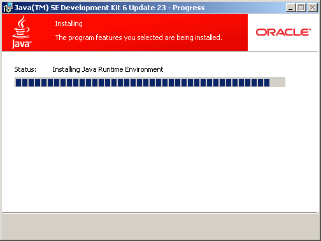Minimize the Java installer window

(290, 8)
